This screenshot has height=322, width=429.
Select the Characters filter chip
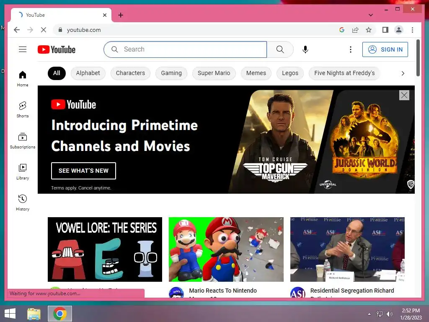[x=130, y=73]
